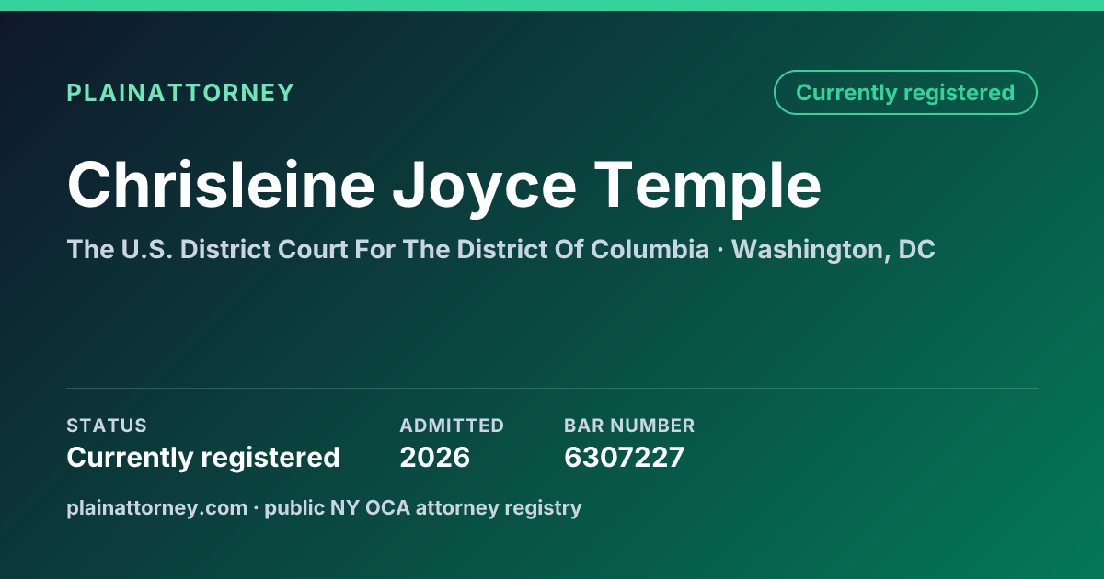Click the first name Chrisleine in heading
Image resolution: width=1104 pixels, height=579 pixels.
tap(221, 185)
